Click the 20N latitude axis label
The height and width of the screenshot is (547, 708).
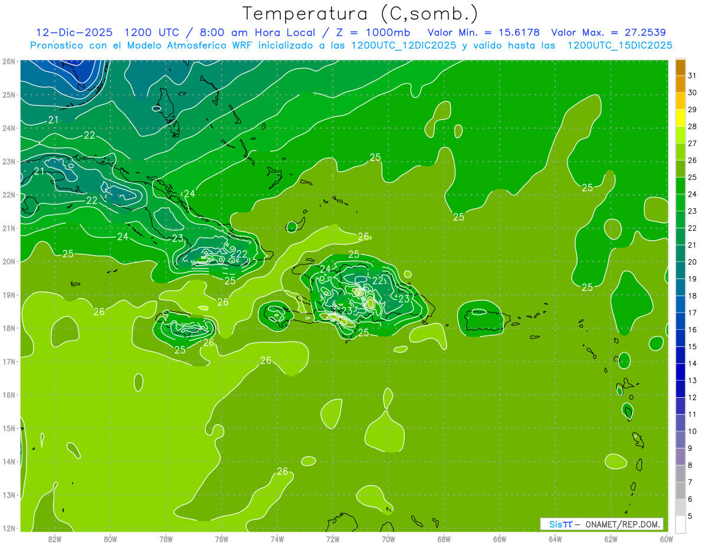click(8, 261)
